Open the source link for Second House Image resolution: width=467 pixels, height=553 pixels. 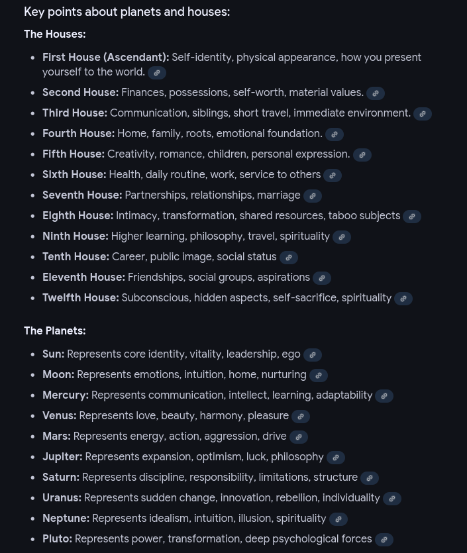pos(376,93)
